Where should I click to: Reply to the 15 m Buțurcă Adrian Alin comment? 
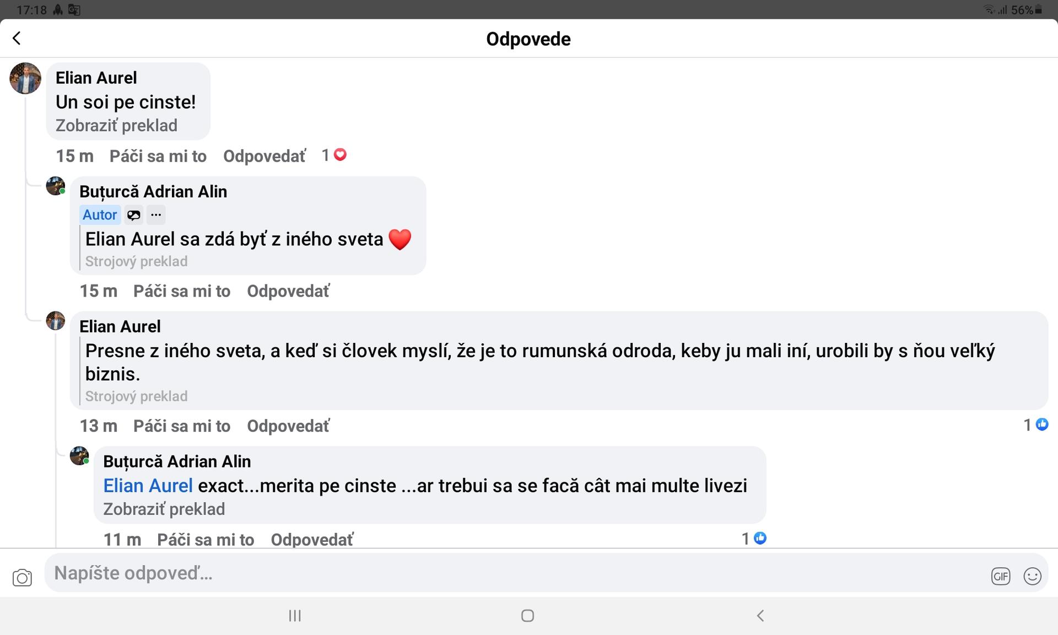(x=288, y=291)
